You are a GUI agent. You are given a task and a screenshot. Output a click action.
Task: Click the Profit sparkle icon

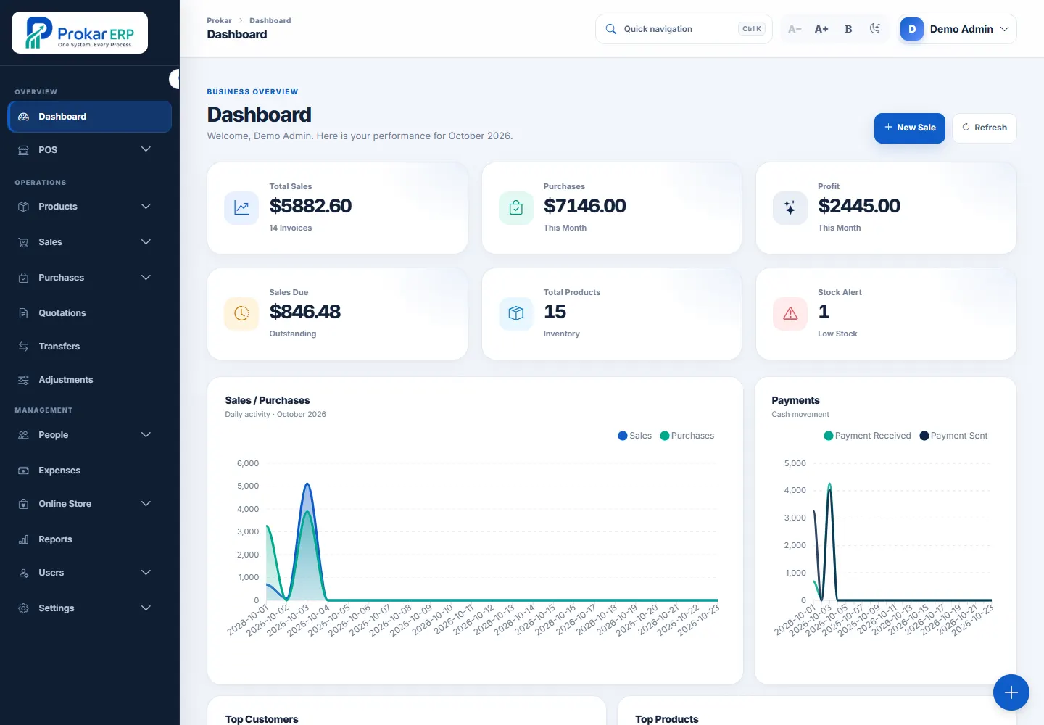click(790, 208)
